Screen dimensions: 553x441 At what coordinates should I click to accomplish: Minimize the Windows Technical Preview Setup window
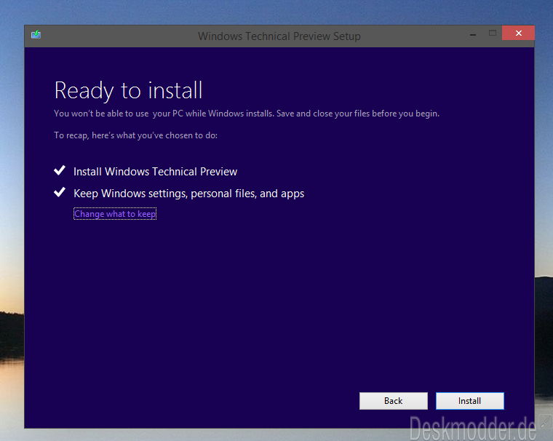pos(471,33)
